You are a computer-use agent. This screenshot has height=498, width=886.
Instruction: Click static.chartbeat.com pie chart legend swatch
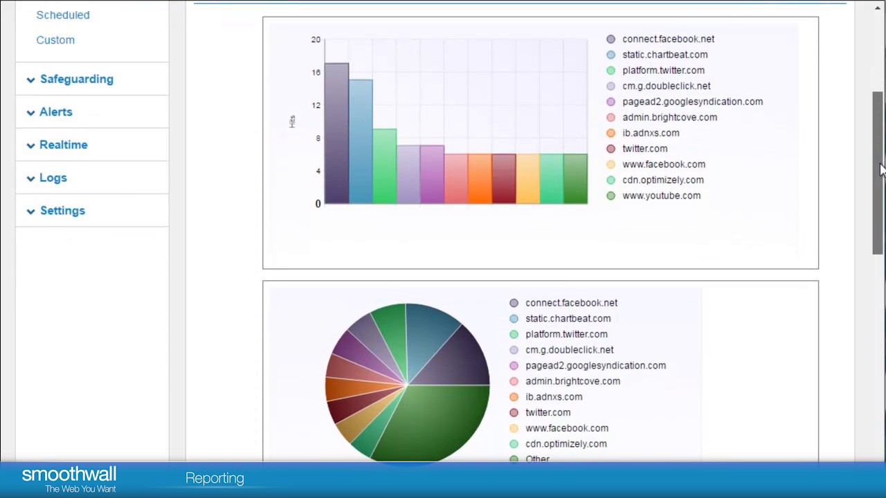pyautogui.click(x=514, y=319)
